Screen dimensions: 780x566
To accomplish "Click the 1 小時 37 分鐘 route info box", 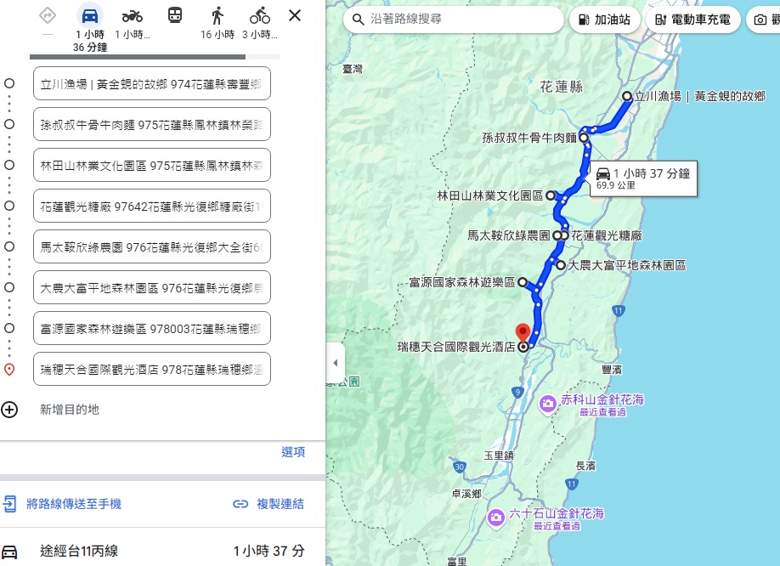I will pyautogui.click(x=644, y=178).
